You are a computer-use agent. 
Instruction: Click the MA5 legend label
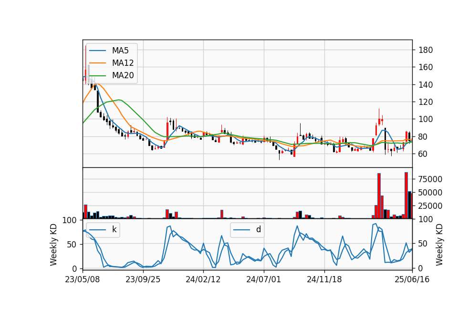click(x=120, y=51)
